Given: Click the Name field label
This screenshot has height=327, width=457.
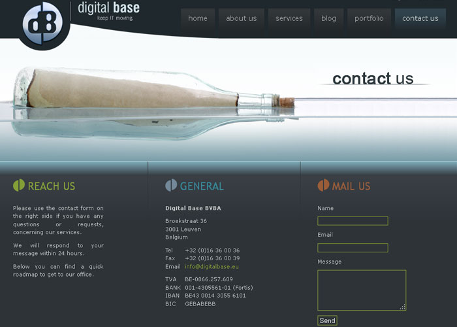Looking at the screenshot, I should 326,208.
